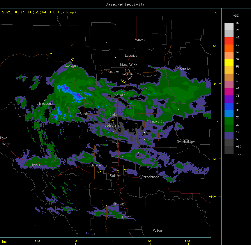Click the dBZ legend heading

(x=236, y=15)
